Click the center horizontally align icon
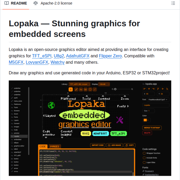Image resolution: width=180 pixels, height=180 pixels. [x=149, y=89]
